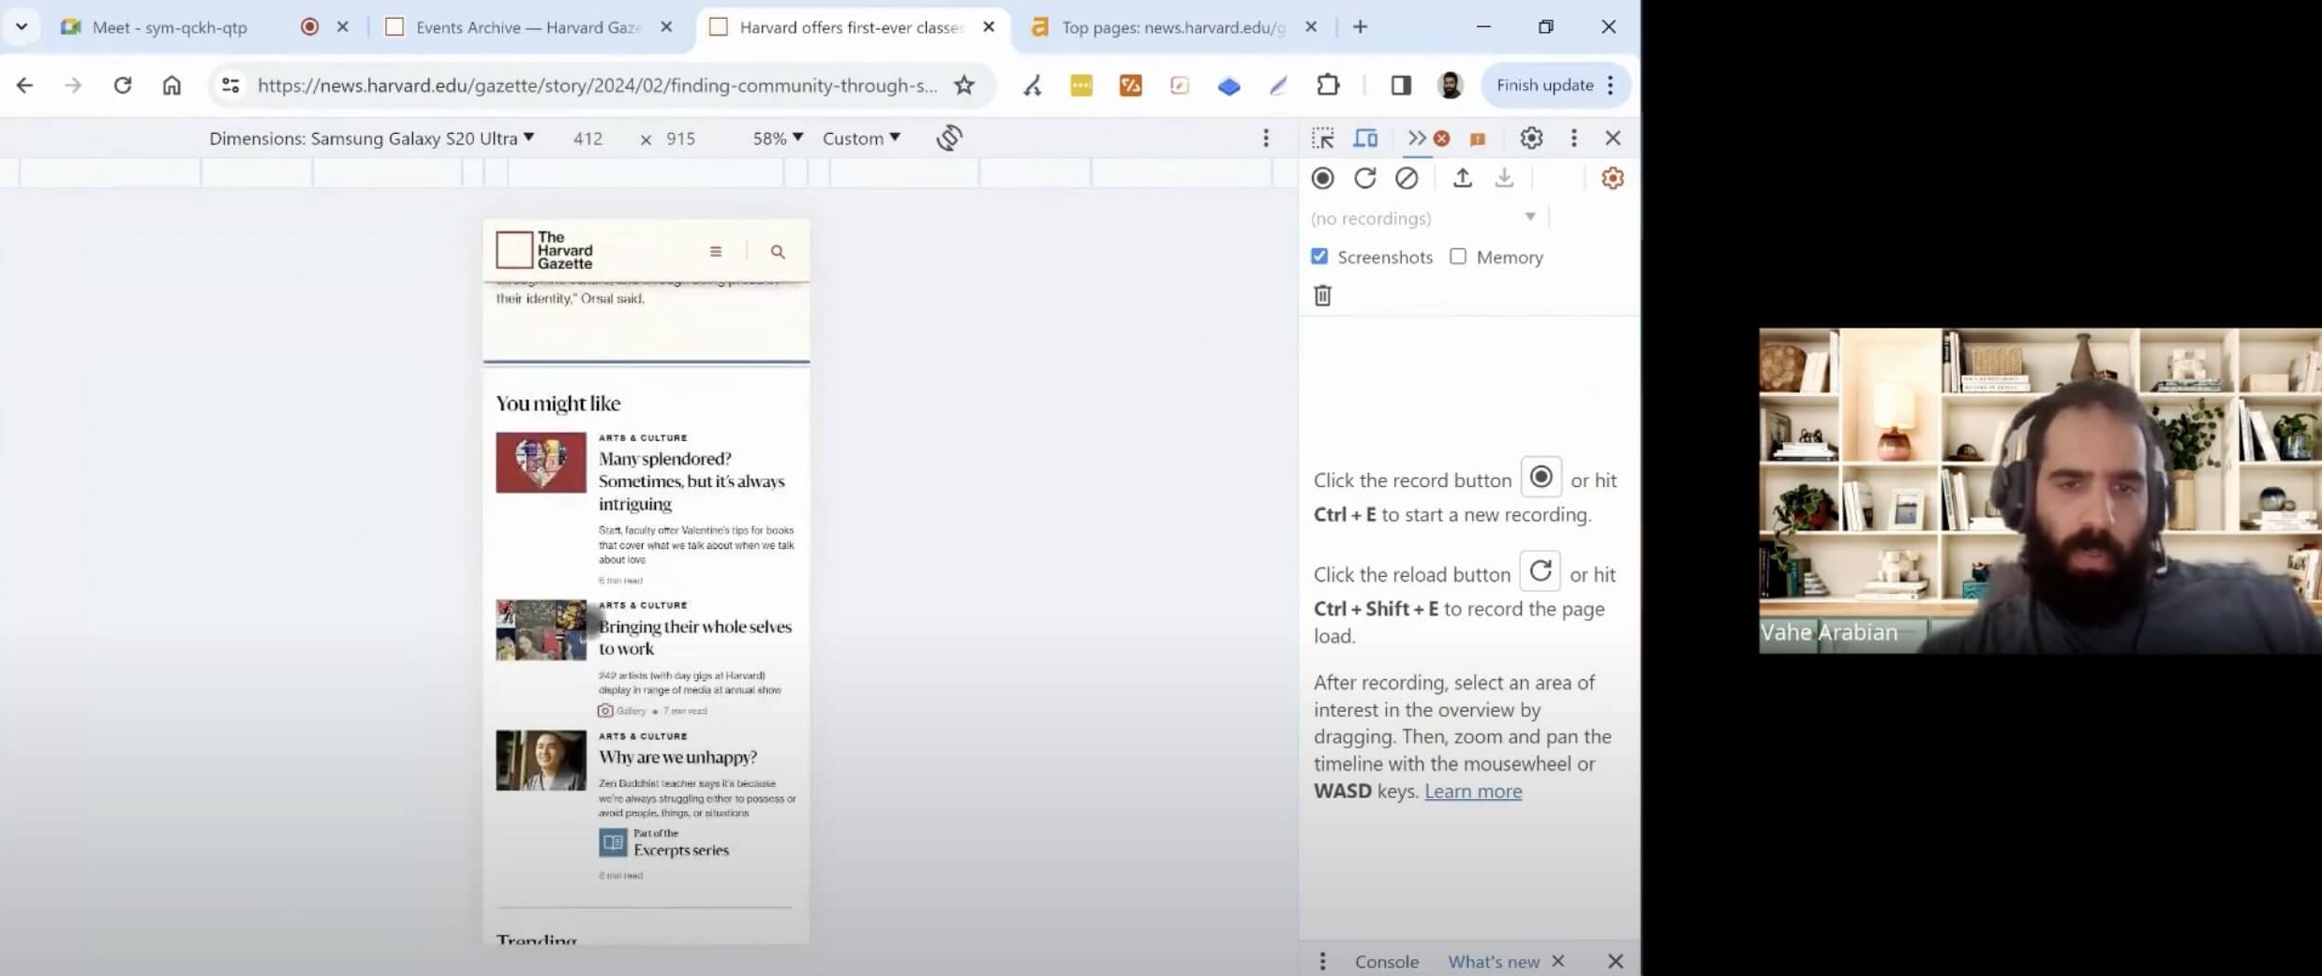Image resolution: width=2322 pixels, height=976 pixels.
Task: Uncheck the Screenshots checkbox
Action: point(1319,257)
